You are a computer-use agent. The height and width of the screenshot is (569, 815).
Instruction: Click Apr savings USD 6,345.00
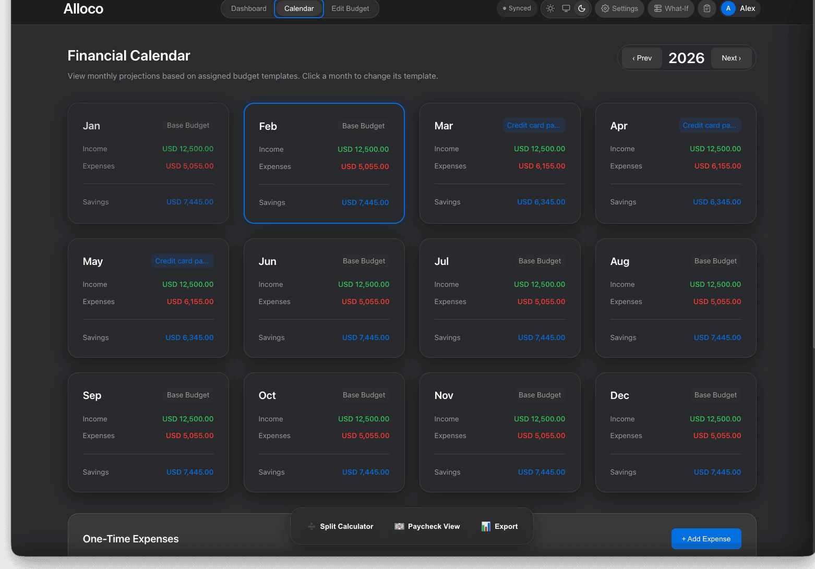click(x=717, y=202)
